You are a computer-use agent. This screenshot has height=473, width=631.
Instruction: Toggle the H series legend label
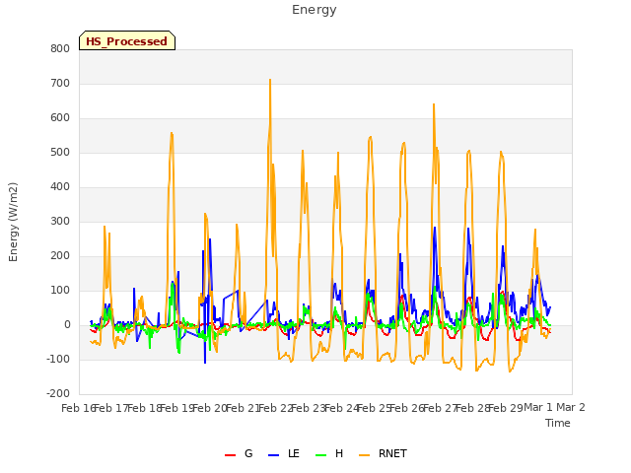[x=339, y=453]
